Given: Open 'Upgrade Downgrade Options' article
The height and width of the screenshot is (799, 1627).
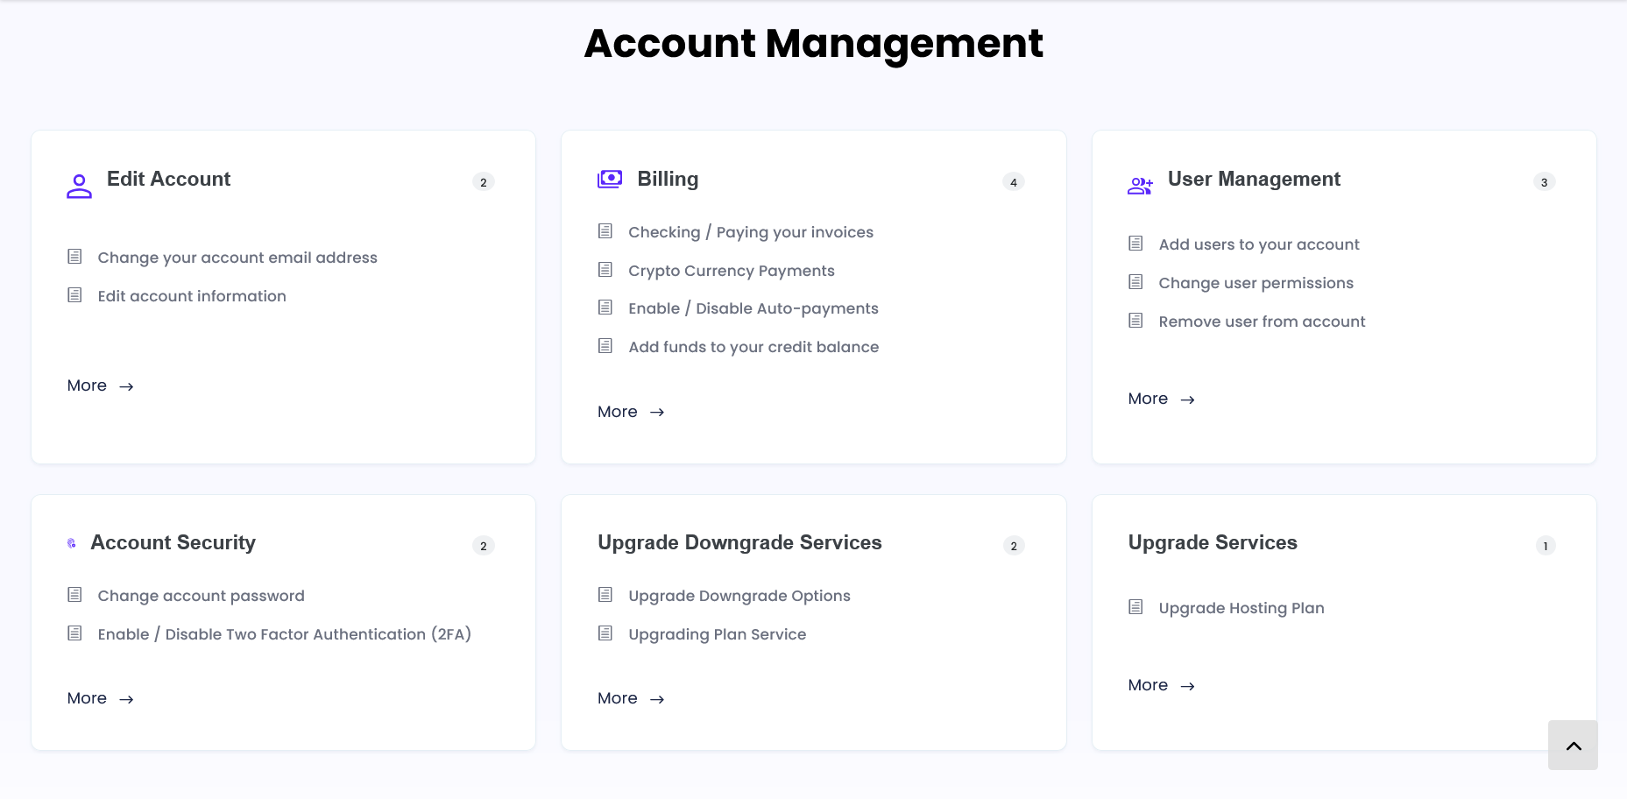Looking at the screenshot, I should pos(739,596).
